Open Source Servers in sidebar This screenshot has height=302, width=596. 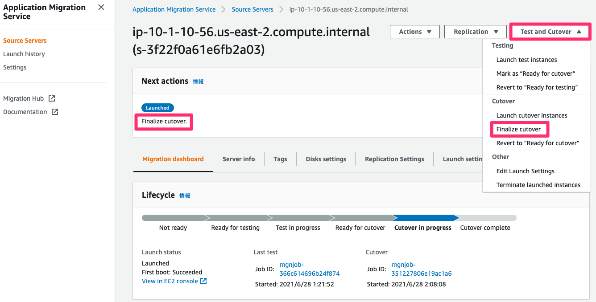coord(25,41)
